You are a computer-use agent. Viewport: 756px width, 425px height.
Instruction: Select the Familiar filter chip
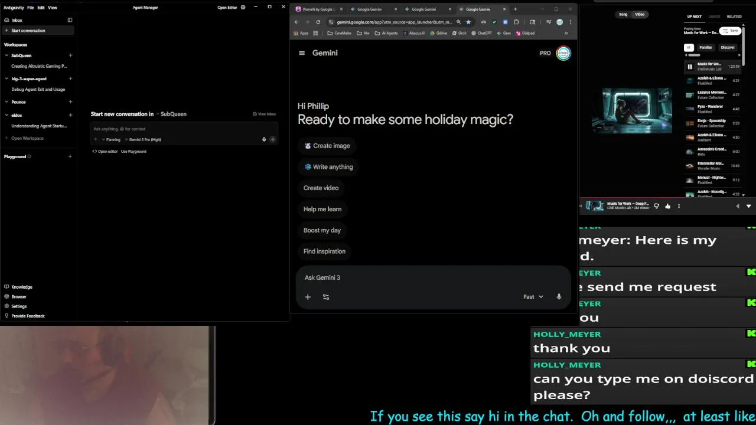click(706, 47)
